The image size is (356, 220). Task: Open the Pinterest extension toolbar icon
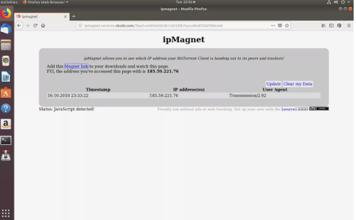point(339,25)
